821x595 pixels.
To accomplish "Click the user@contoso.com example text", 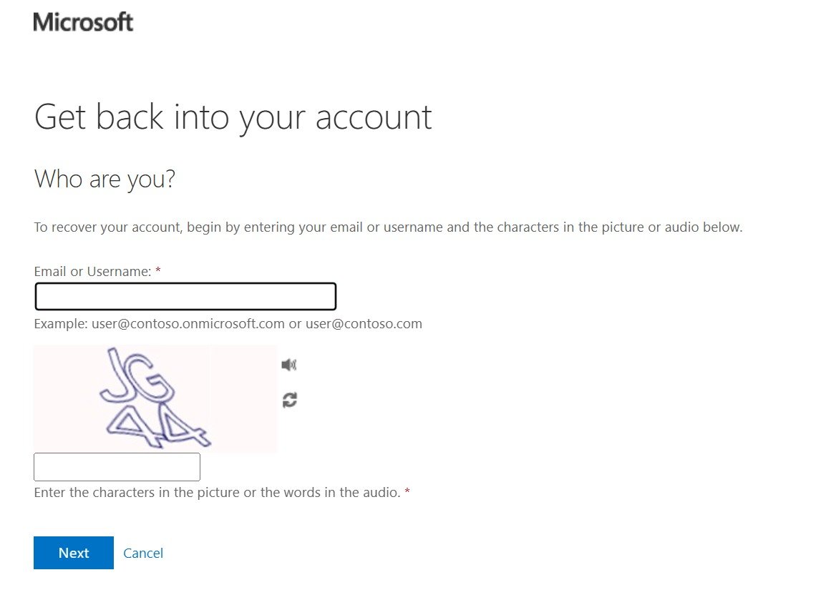I will tap(364, 324).
